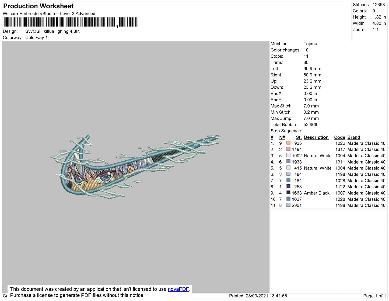Click the Amber Black color swatch
This screenshot has width=389, height=301.
(x=288, y=192)
